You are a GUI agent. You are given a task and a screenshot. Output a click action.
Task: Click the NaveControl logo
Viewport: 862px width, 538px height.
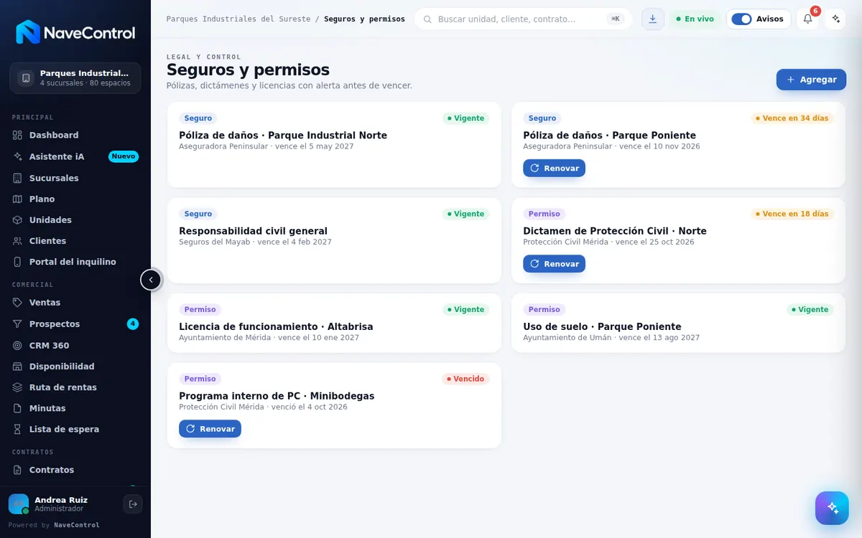point(75,32)
